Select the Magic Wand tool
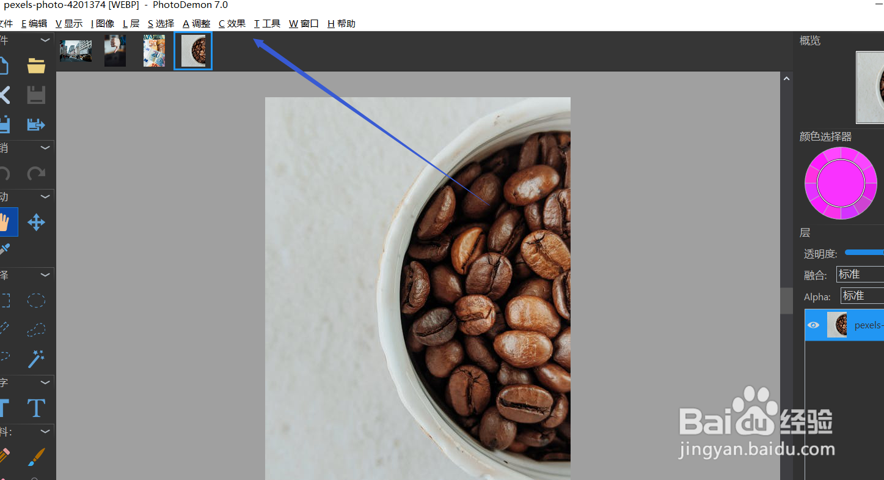 [x=36, y=358]
